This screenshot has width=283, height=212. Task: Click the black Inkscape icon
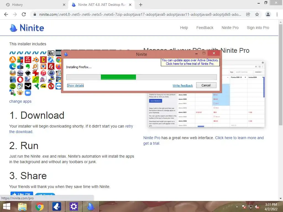[28, 73]
